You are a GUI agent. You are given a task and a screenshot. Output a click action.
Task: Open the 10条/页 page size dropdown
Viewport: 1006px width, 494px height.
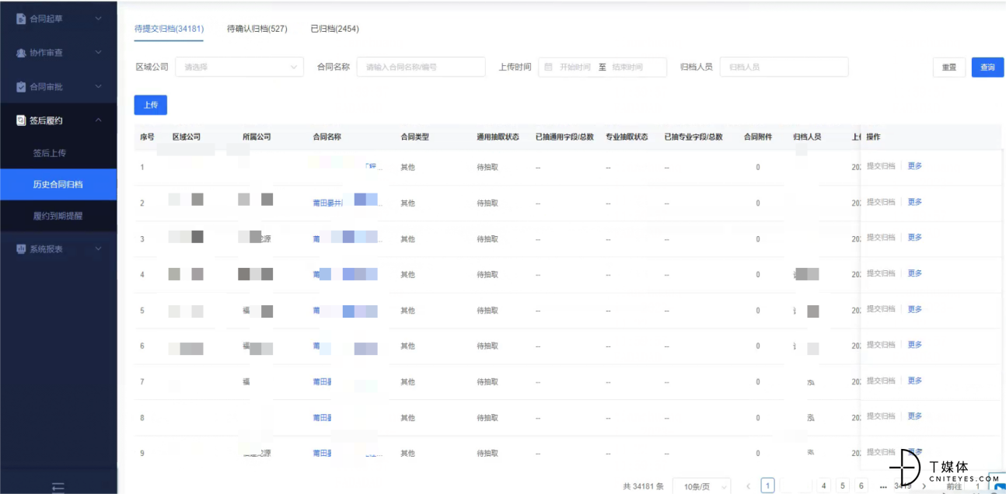701,486
